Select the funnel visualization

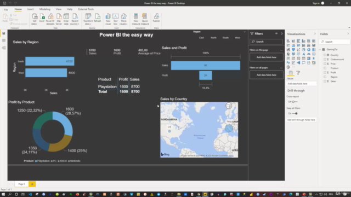click(293, 50)
